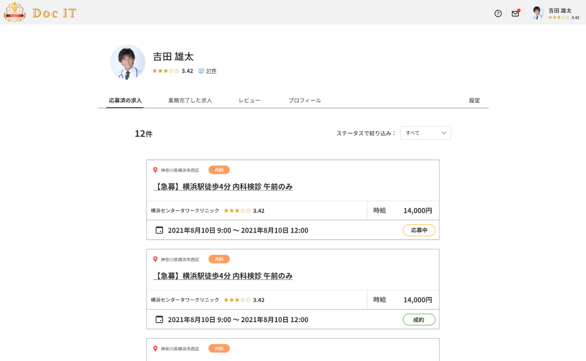Click the location pin on first job card
The width and height of the screenshot is (586, 361).
[155, 170]
